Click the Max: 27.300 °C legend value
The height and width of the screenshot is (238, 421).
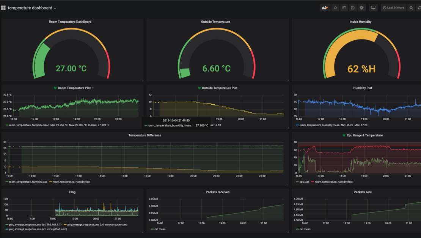(x=78, y=125)
